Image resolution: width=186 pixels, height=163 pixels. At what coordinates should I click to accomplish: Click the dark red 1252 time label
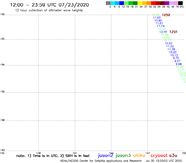166,15
